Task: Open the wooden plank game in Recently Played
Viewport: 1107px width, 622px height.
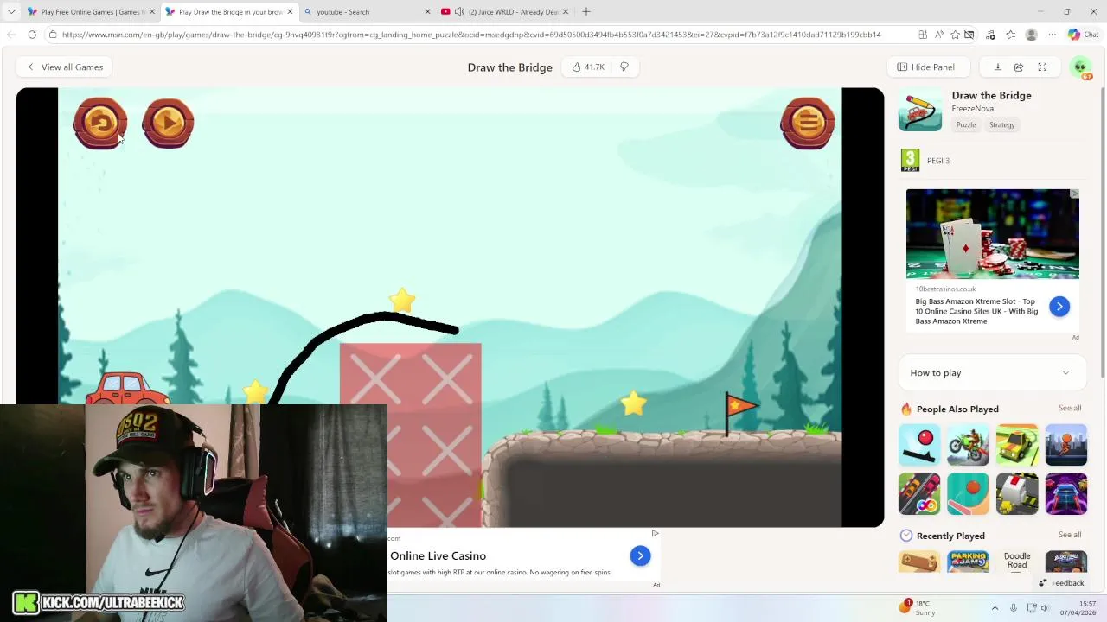Action: (x=919, y=562)
